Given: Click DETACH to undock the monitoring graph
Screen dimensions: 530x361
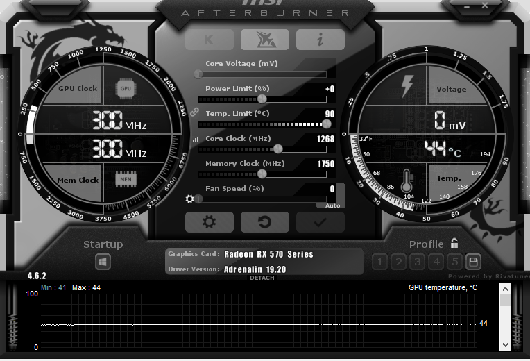Looking at the screenshot, I should tap(262, 278).
